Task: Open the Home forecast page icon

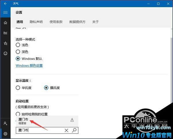Action: coord(5,23)
